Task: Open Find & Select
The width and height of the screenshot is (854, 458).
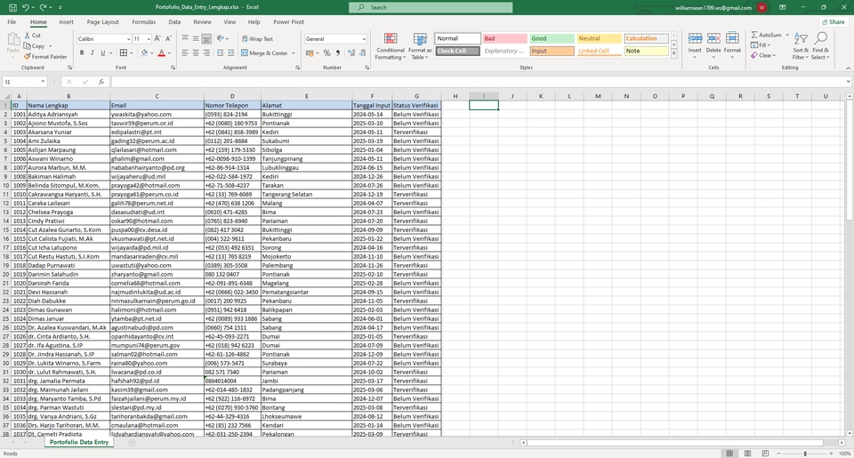Action: 820,45
